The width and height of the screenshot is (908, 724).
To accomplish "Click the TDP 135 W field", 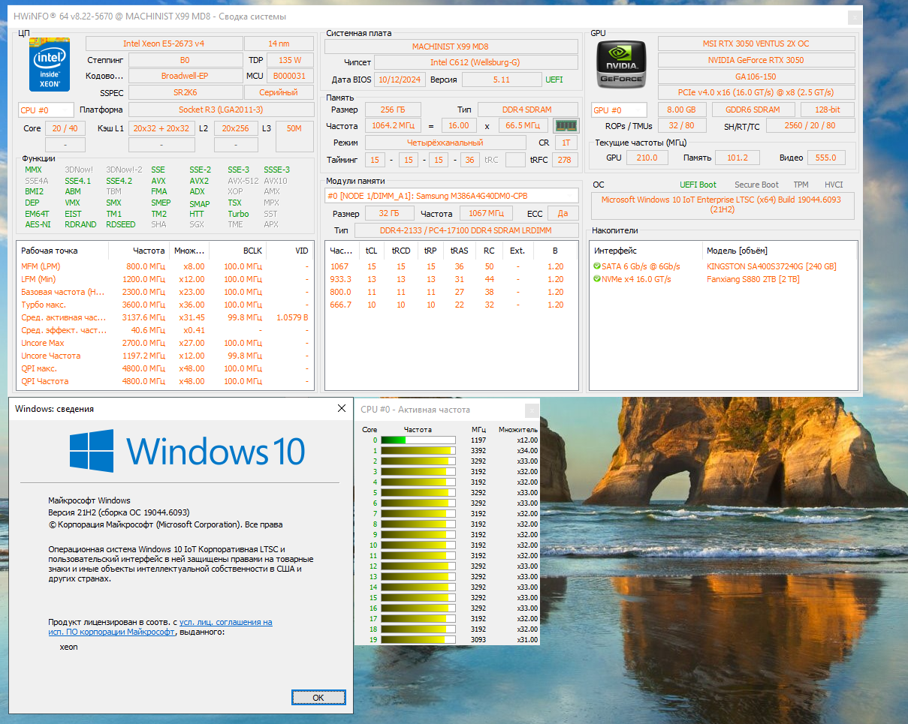I will pos(289,60).
